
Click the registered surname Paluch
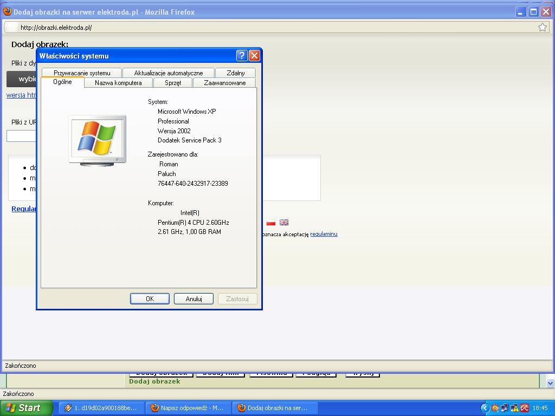167,174
